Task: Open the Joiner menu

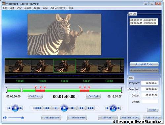Action: point(27,8)
